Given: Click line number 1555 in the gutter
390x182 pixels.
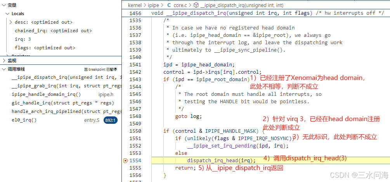Looking at the screenshot, I should point(135,168).
